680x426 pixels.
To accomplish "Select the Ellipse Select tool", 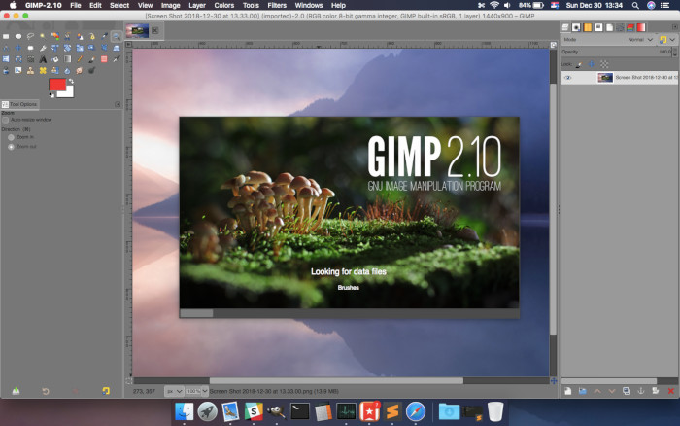I will (18, 37).
